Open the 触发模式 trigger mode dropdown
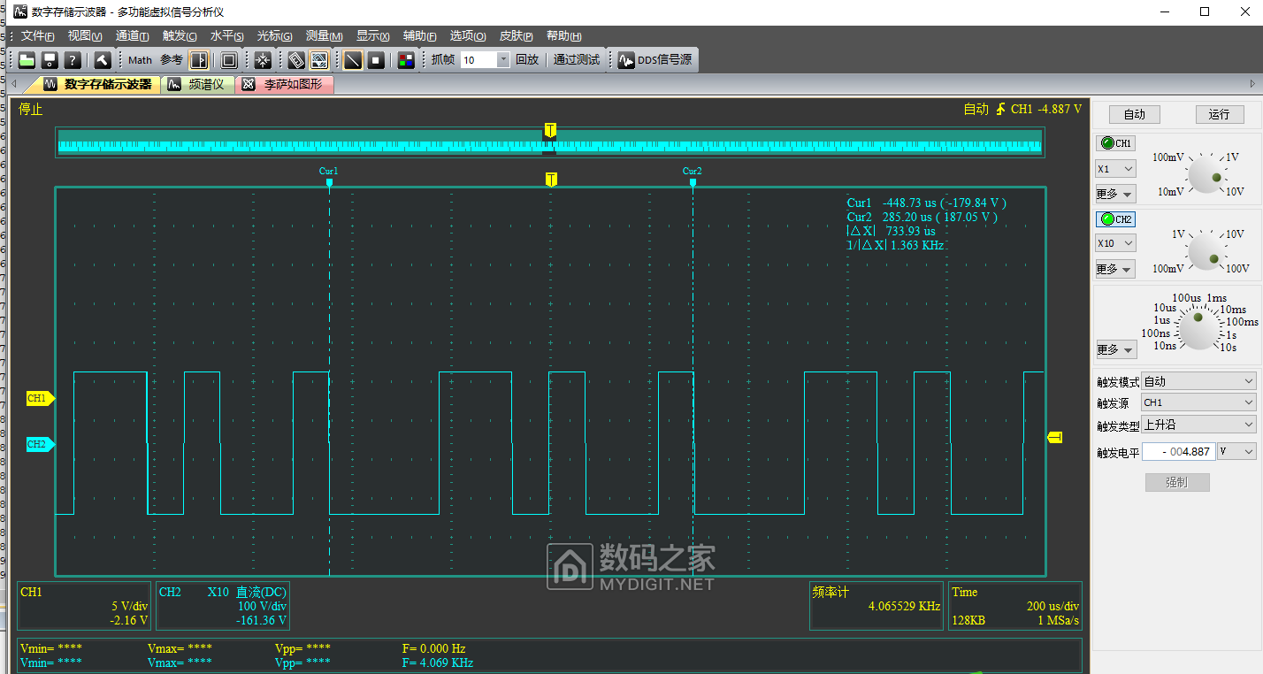1263x674 pixels. pyautogui.click(x=1198, y=381)
